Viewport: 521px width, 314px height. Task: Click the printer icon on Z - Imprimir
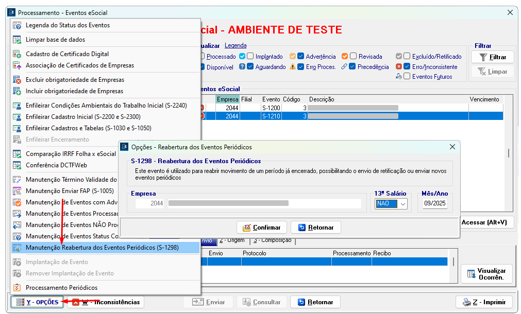[x=466, y=302]
